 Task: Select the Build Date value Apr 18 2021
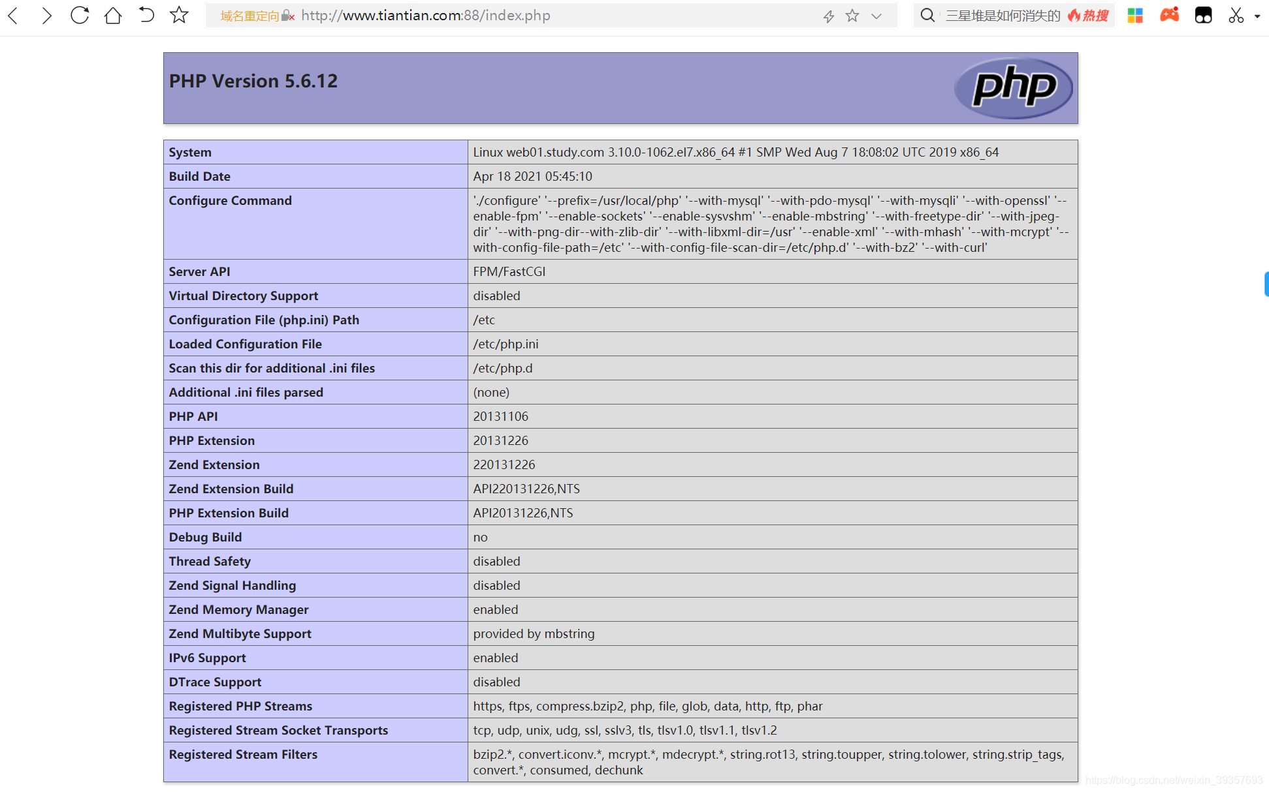coord(533,176)
